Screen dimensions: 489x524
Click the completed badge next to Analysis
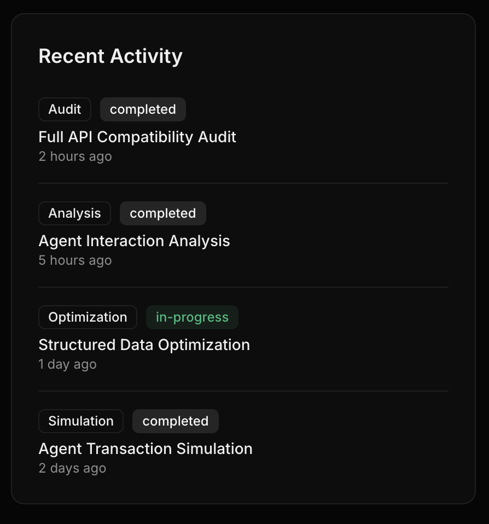tap(162, 213)
